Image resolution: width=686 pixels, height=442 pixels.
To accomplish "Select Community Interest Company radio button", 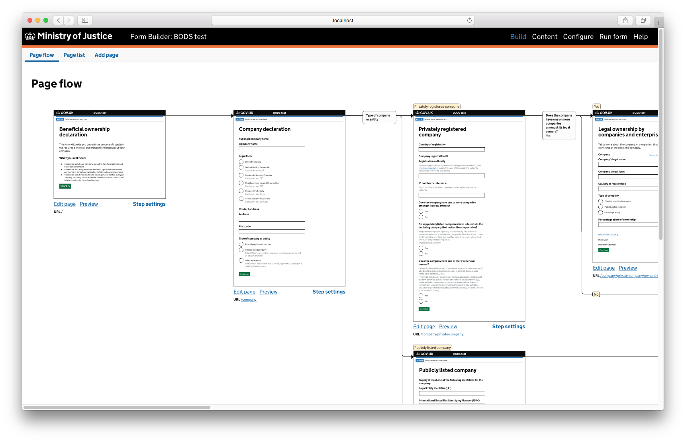I will pyautogui.click(x=241, y=175).
